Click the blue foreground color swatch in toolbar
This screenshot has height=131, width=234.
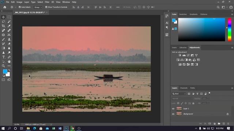[5, 71]
